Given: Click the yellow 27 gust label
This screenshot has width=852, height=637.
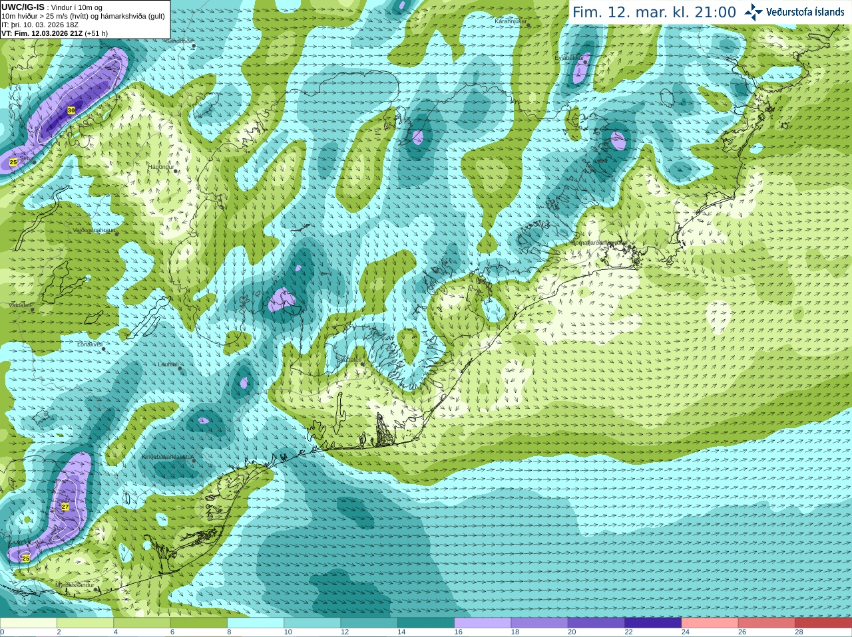Looking at the screenshot, I should pos(65,507).
